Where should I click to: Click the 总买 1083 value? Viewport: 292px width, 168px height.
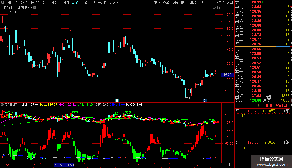point(285,100)
